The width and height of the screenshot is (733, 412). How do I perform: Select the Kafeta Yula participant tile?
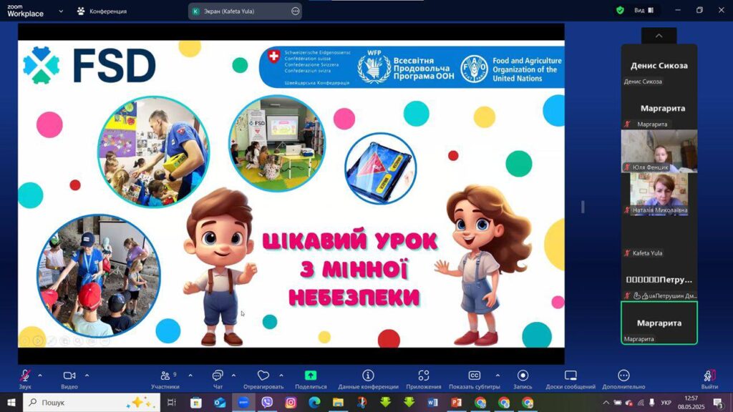point(659,237)
